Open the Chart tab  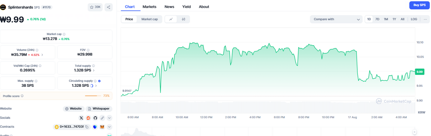[x=130, y=7]
